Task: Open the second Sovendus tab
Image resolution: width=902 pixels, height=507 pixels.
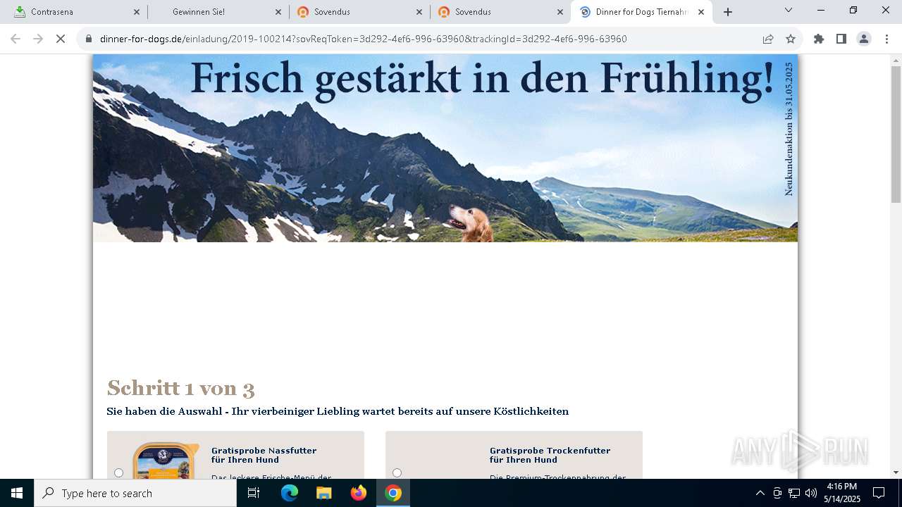Action: click(500, 12)
